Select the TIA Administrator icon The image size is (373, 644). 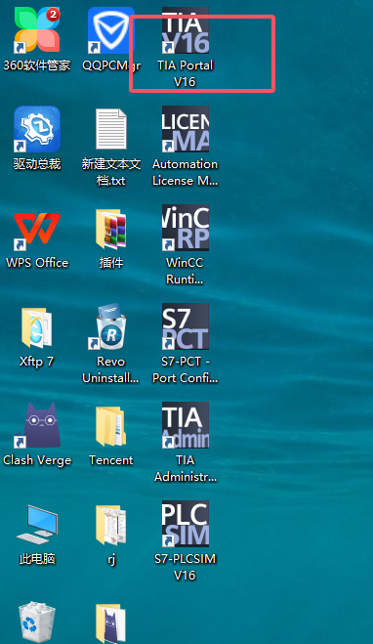click(x=186, y=425)
